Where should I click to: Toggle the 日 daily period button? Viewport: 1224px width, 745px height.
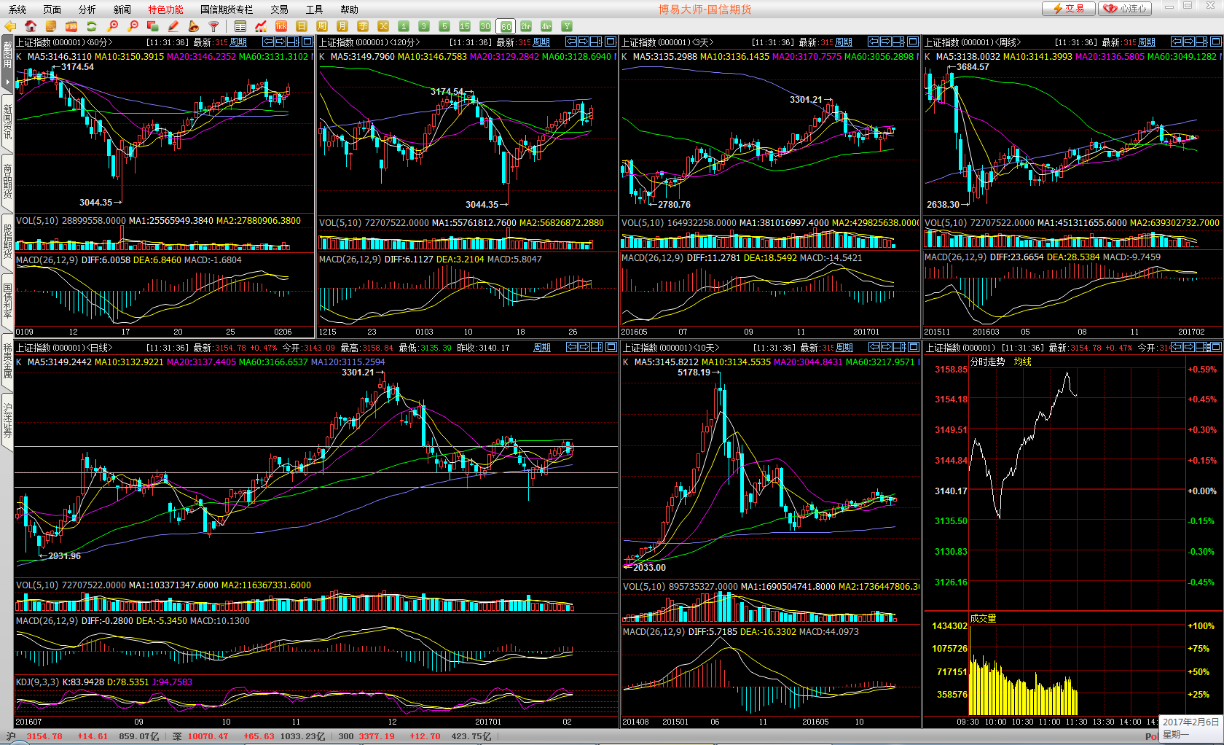(x=302, y=26)
